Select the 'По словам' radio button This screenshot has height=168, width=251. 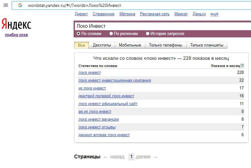[x=79, y=34]
